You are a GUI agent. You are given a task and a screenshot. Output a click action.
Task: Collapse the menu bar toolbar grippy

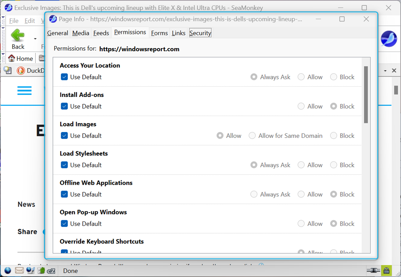(x=3, y=20)
